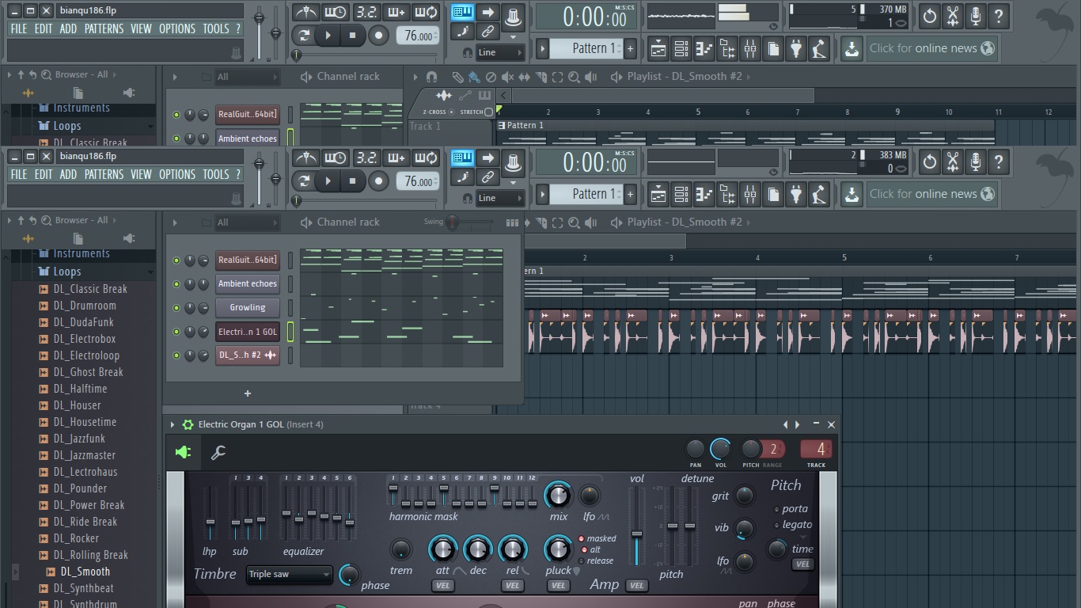The image size is (1081, 608).
Task: Open the plugin picker plug icon, 383 MB window
Action: 795,194
